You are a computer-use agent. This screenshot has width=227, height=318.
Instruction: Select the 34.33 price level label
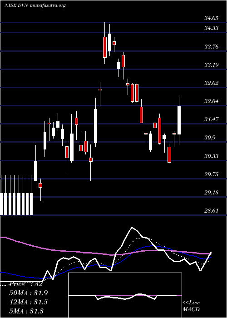(211, 28)
